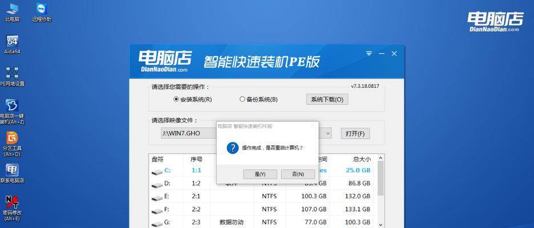Select the C: drive icon
534x228 pixels.
pyautogui.click(x=157, y=172)
